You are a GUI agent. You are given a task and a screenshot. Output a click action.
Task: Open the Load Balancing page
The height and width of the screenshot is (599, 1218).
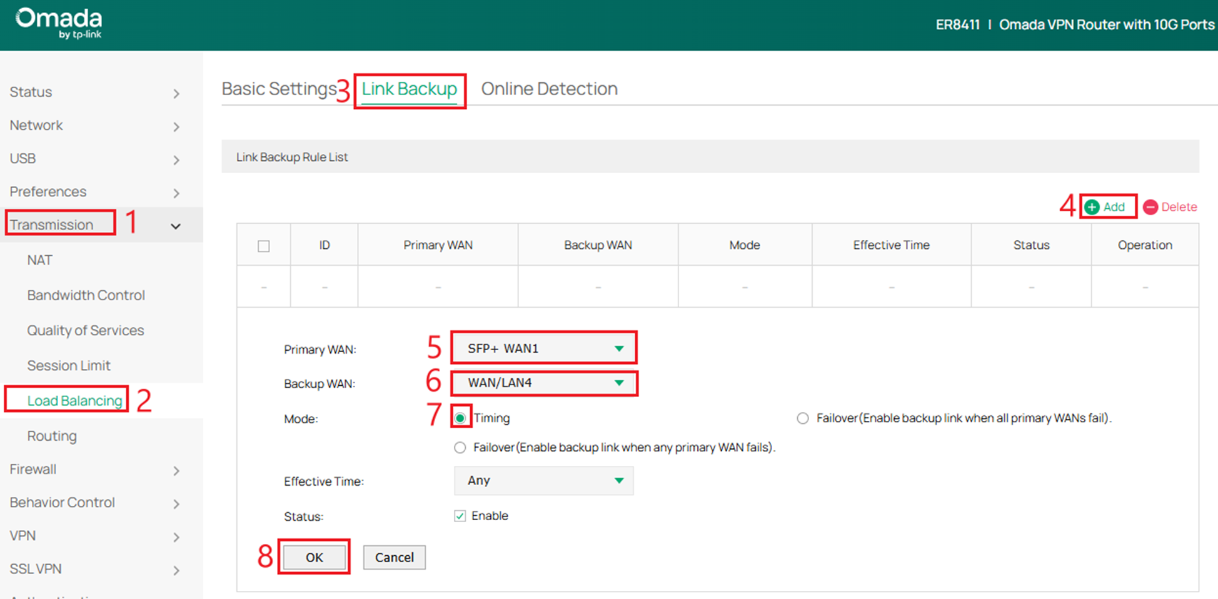[74, 400]
